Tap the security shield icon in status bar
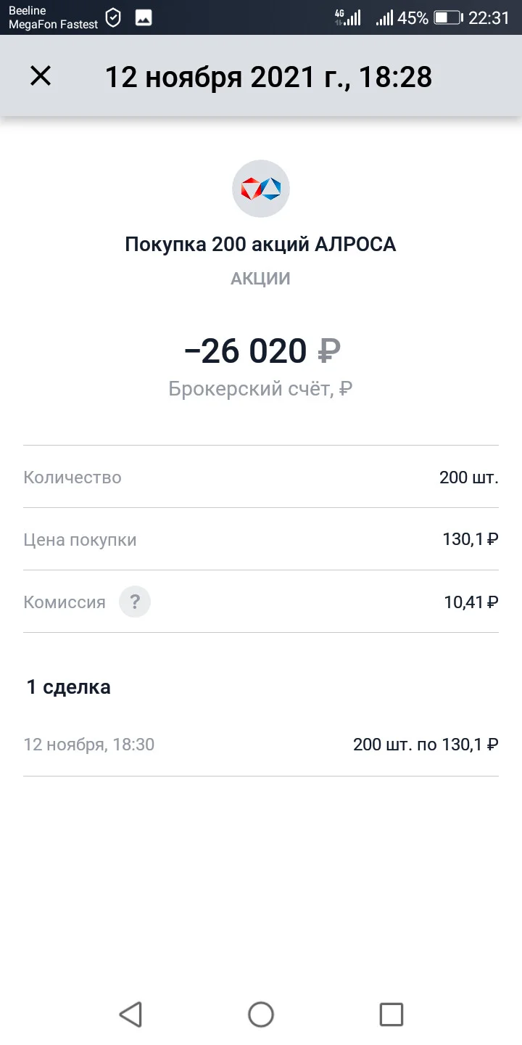The image size is (522, 1045). click(x=113, y=18)
